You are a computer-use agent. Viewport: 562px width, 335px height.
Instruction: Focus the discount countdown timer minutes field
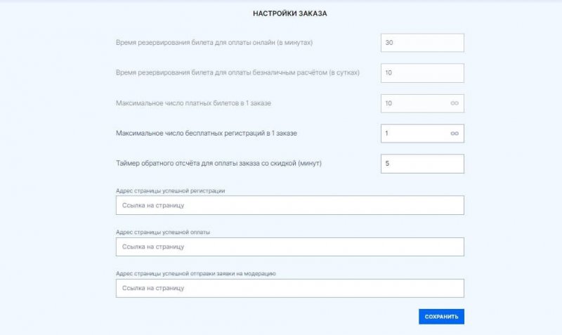click(421, 164)
